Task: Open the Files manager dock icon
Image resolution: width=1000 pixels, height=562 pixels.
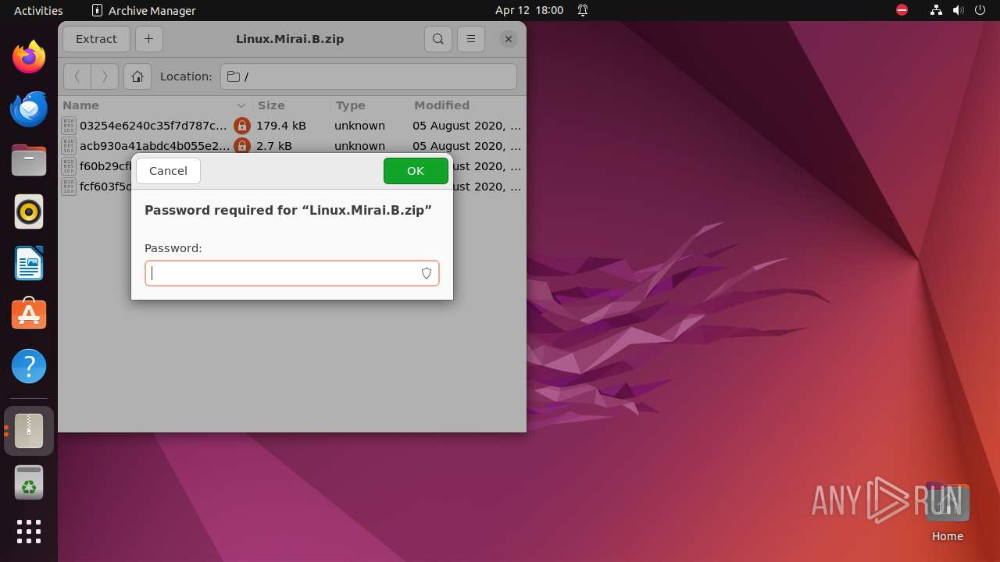Action: pyautogui.click(x=29, y=160)
